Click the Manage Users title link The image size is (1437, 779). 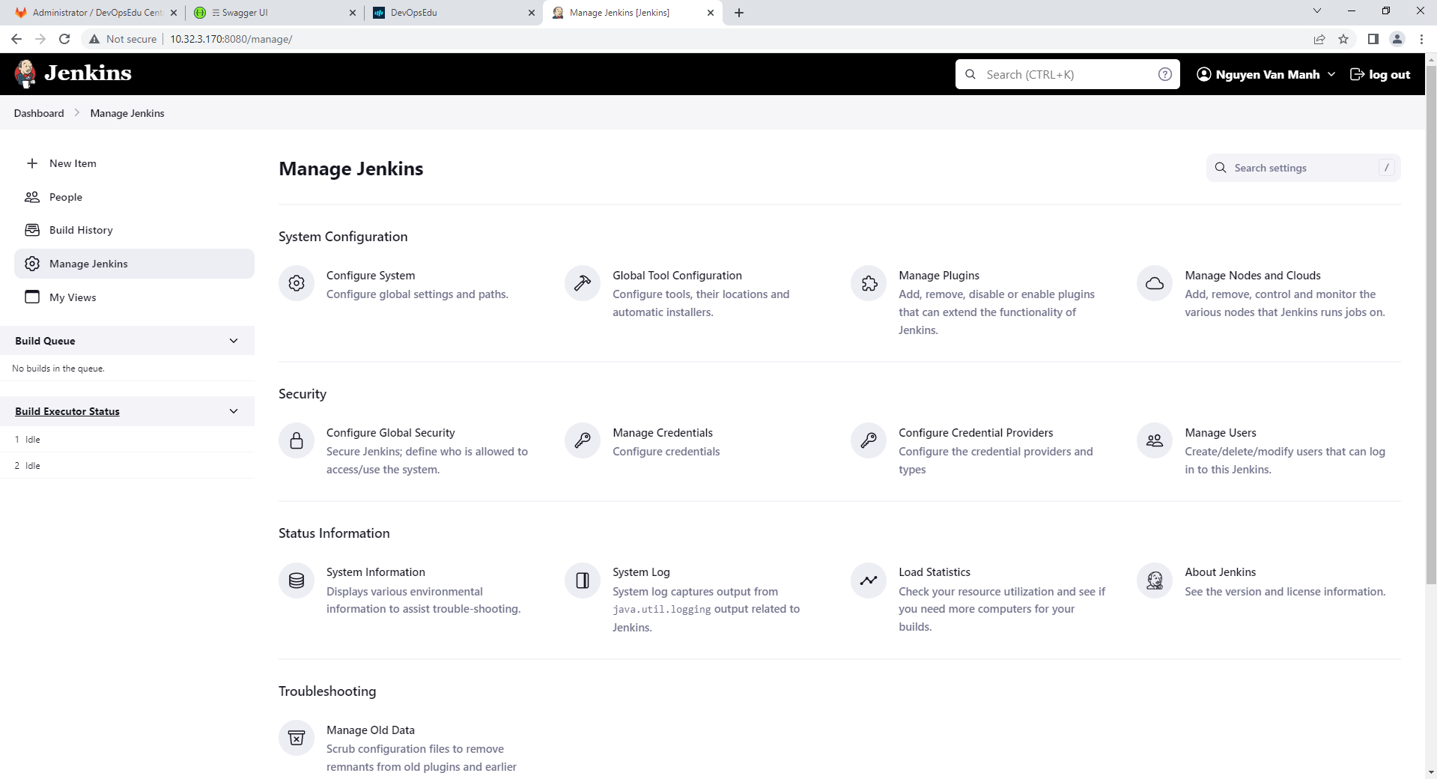pyautogui.click(x=1220, y=433)
